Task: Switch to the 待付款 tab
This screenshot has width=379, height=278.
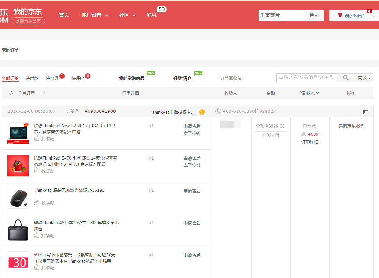Action: tap(32, 78)
